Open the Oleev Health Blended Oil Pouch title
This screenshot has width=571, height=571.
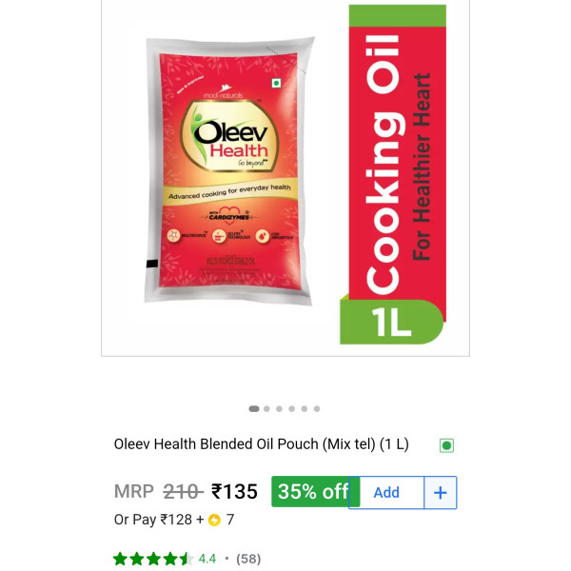[261, 443]
